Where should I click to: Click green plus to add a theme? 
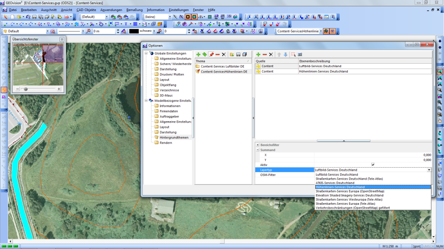pyautogui.click(x=198, y=54)
